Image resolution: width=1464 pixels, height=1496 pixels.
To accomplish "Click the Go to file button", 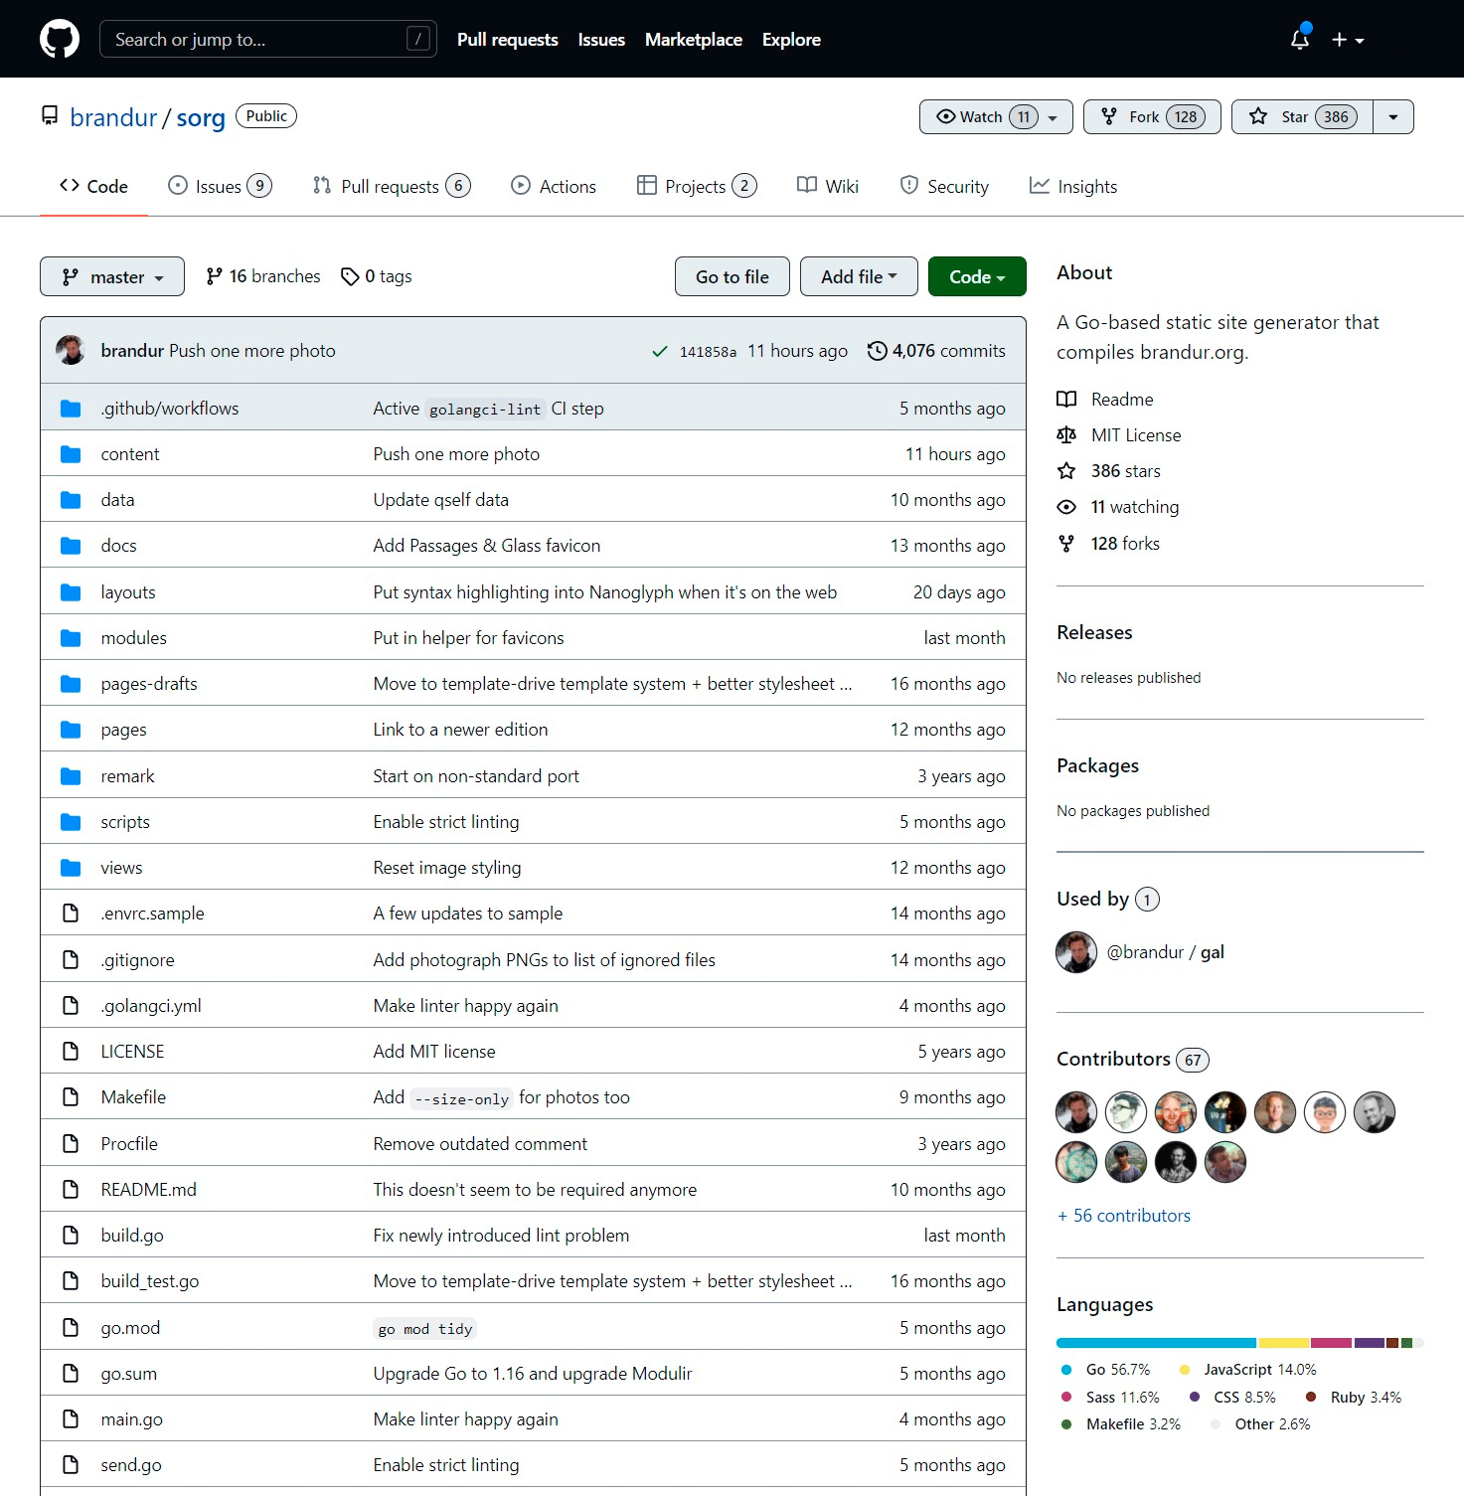I will click(732, 276).
